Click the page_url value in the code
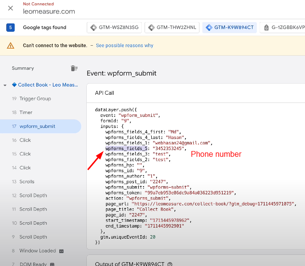 pos(213,204)
